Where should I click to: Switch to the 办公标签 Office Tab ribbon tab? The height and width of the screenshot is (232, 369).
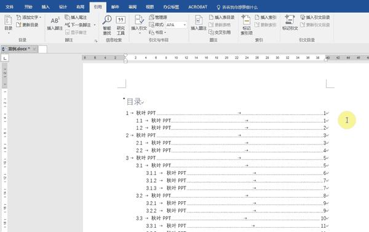(x=171, y=7)
